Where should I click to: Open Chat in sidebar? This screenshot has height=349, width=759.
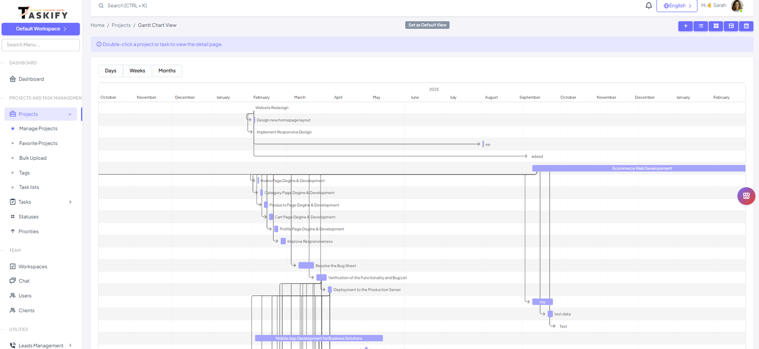(24, 281)
